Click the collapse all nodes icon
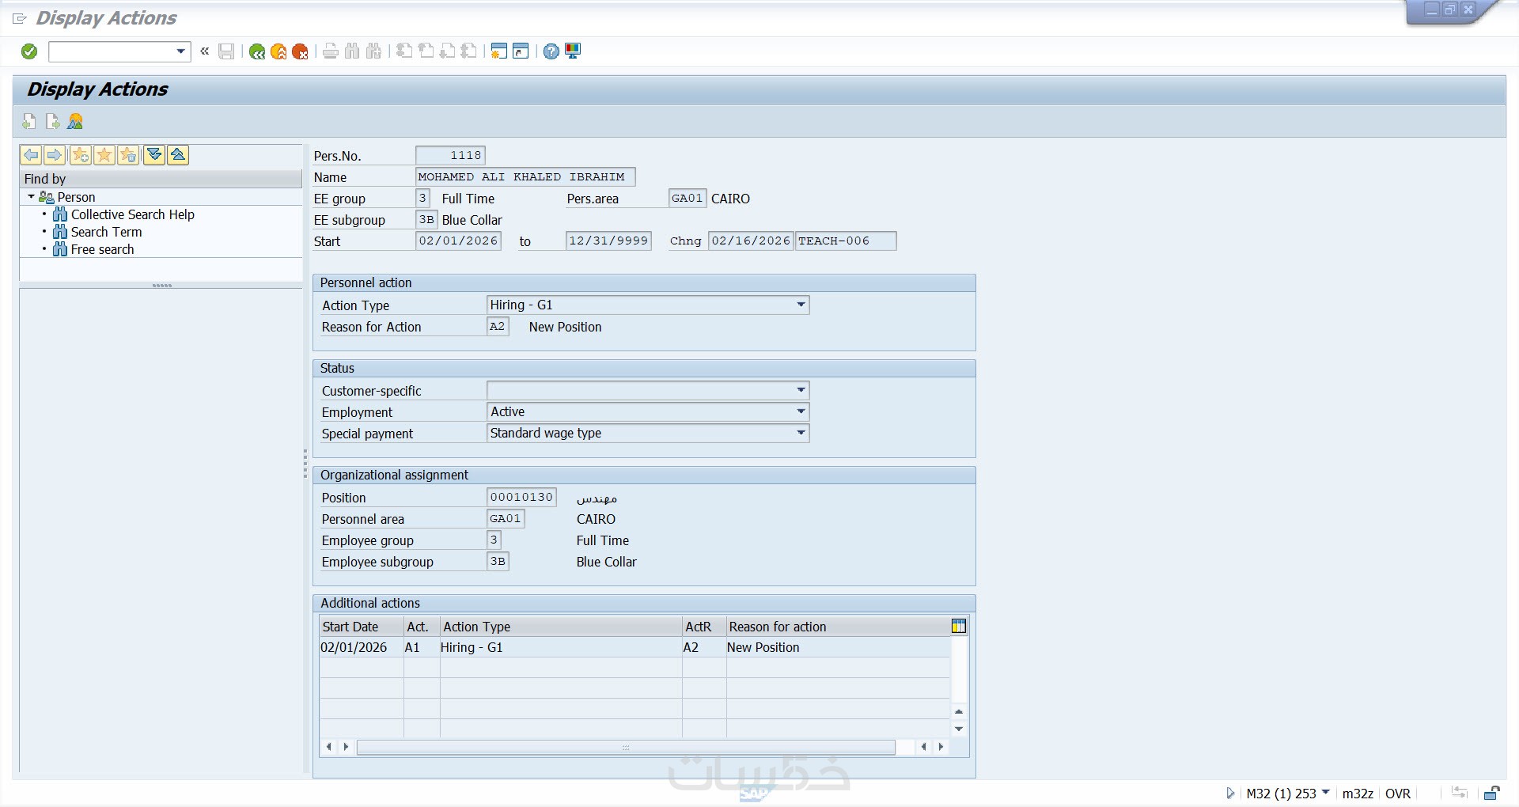Screen dimensions: 1519x807 click(178, 155)
